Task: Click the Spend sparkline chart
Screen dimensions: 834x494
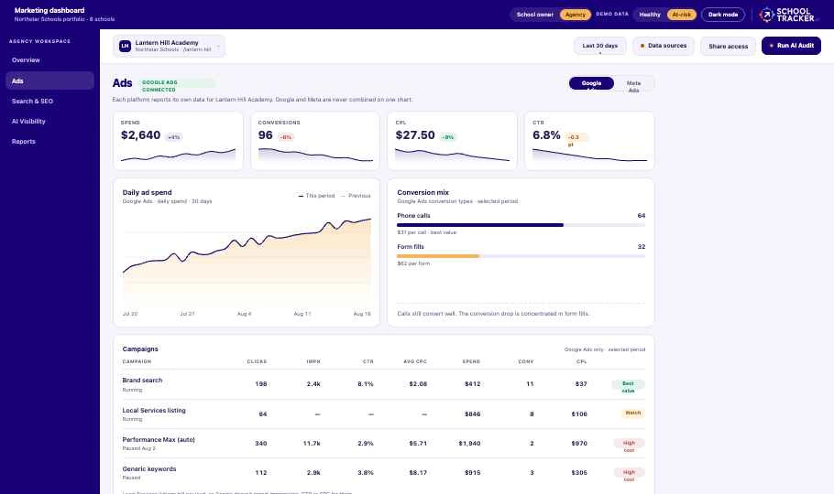Action: tap(178, 156)
